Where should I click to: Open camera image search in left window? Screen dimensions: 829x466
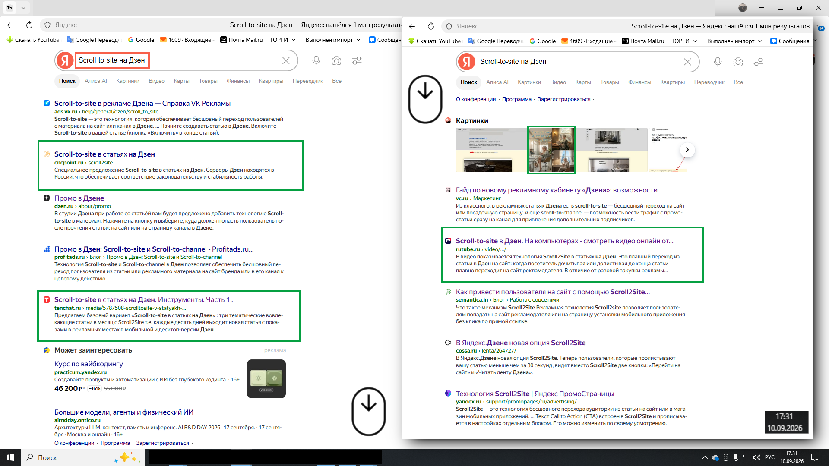point(336,61)
